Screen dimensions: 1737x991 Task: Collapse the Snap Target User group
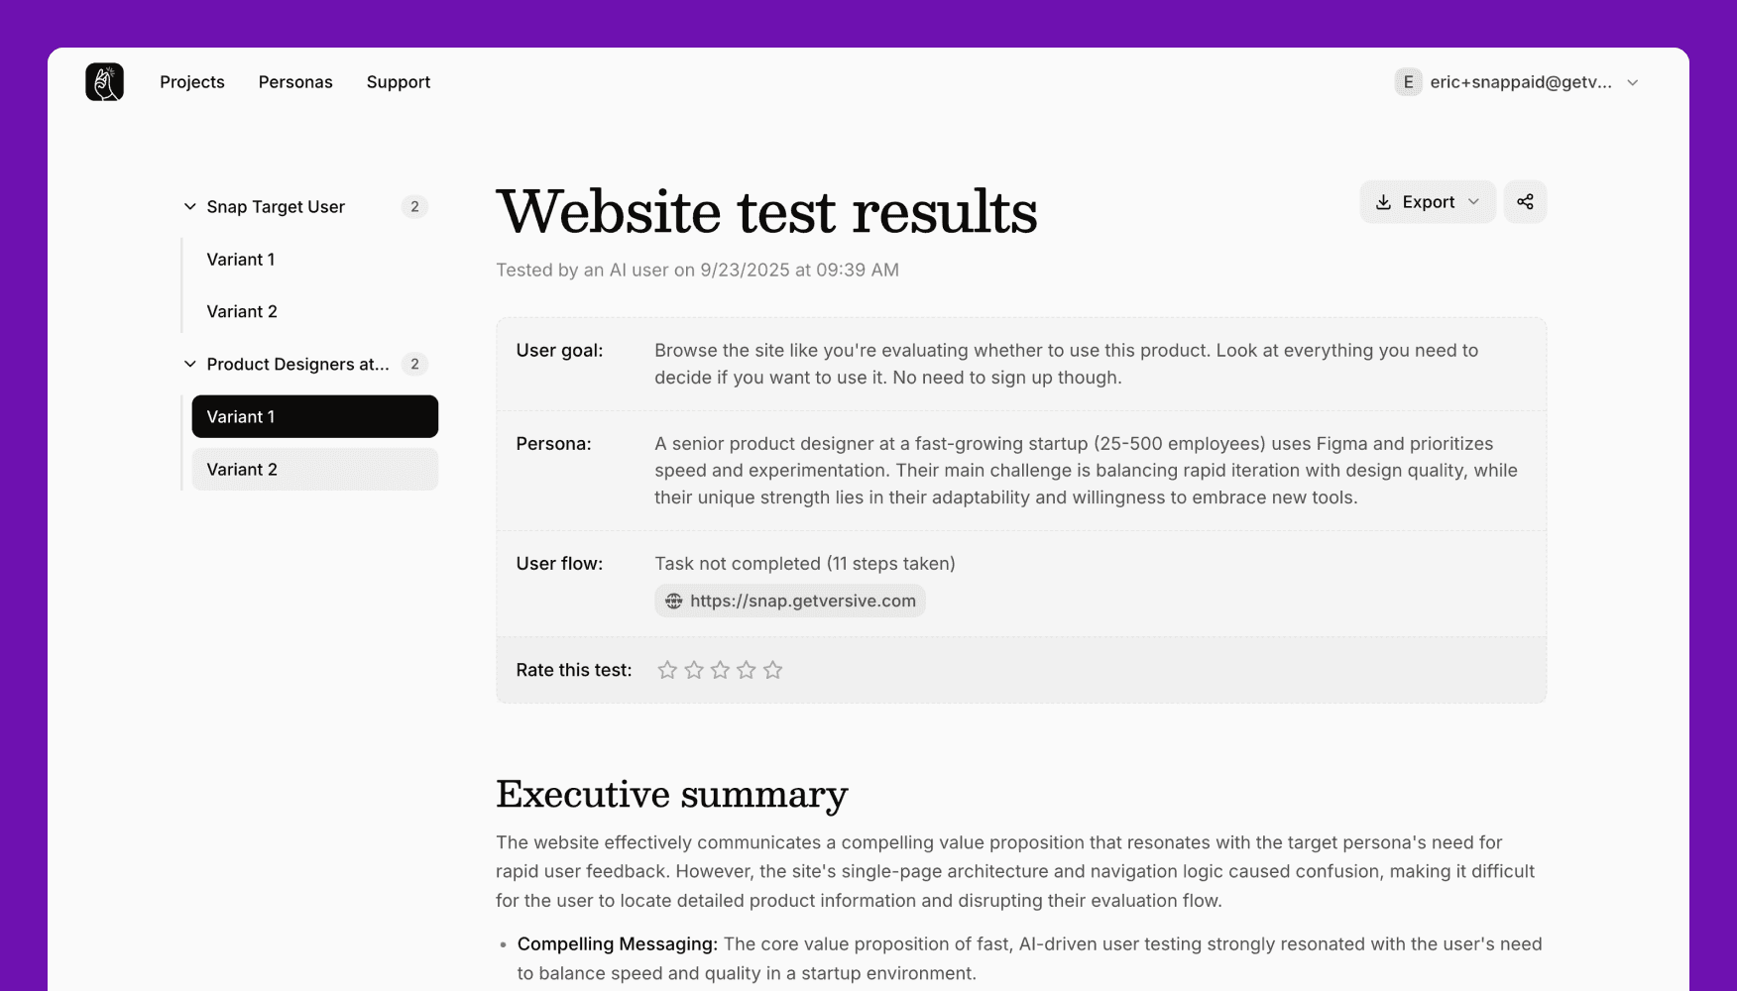[x=190, y=207]
